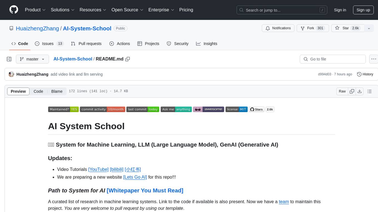Click the 2.6k stars count badge
This screenshot has width=378, height=212.
(x=270, y=109)
